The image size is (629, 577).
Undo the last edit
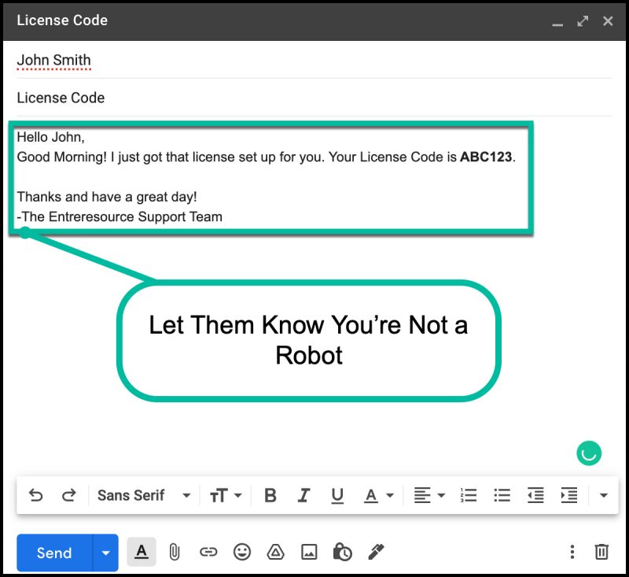[x=35, y=495]
